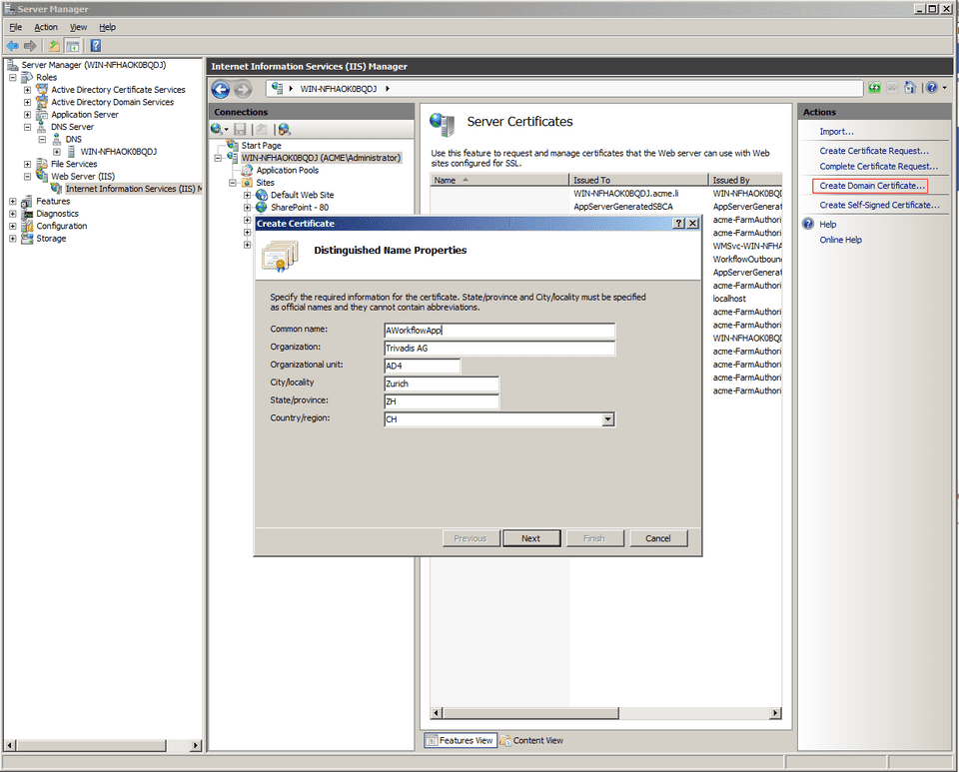Click Next in the Create Certificate wizard
The width and height of the screenshot is (959, 772).
531,537
